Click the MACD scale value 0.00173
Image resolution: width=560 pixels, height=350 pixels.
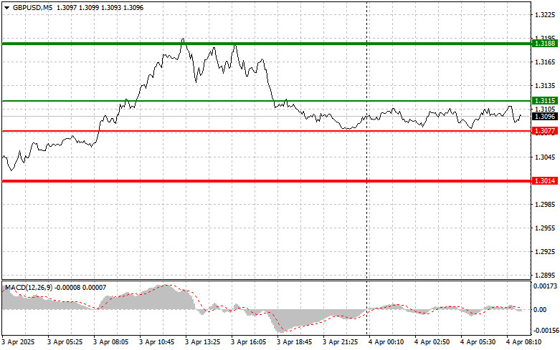coord(546,286)
